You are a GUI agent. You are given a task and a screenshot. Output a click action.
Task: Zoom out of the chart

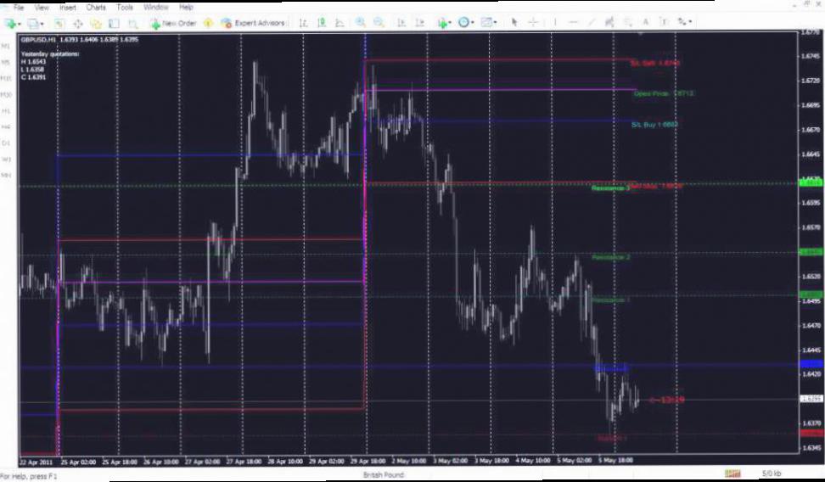379,23
